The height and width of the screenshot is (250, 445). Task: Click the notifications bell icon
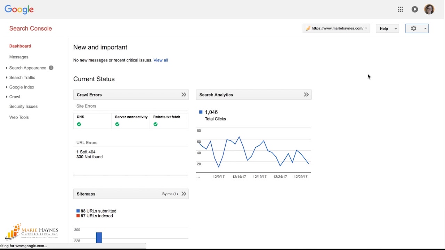click(415, 10)
